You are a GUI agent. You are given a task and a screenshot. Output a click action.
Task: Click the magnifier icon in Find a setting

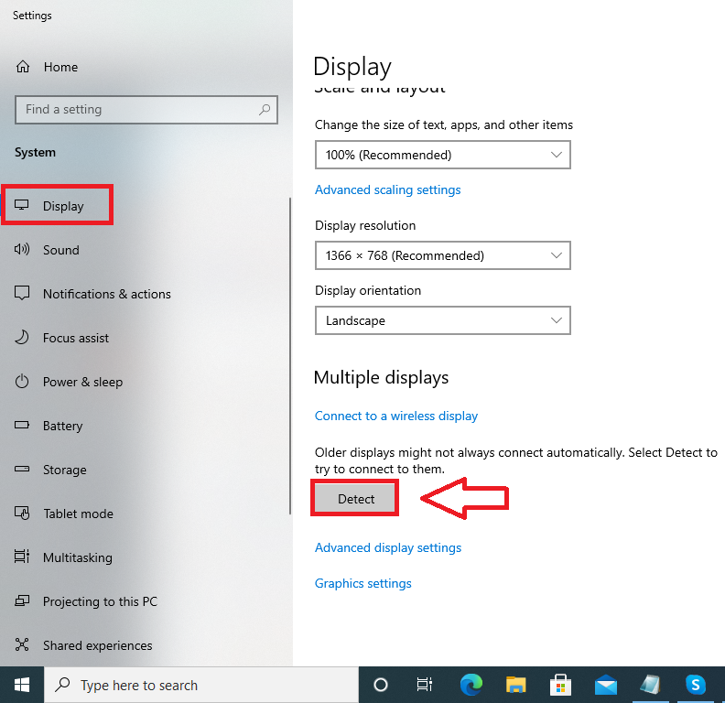click(265, 110)
